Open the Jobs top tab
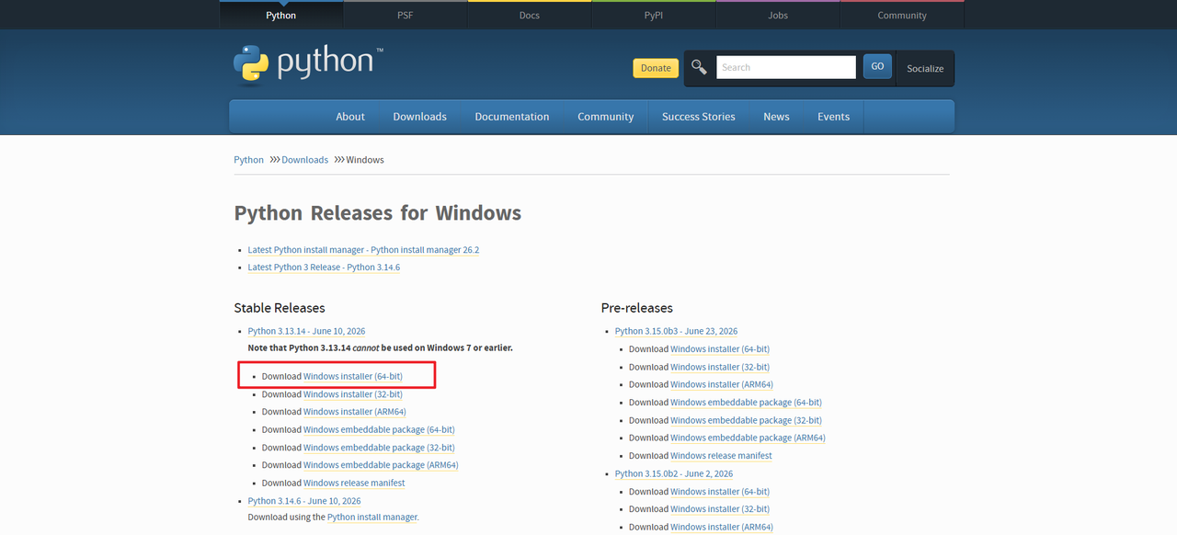 coord(777,15)
